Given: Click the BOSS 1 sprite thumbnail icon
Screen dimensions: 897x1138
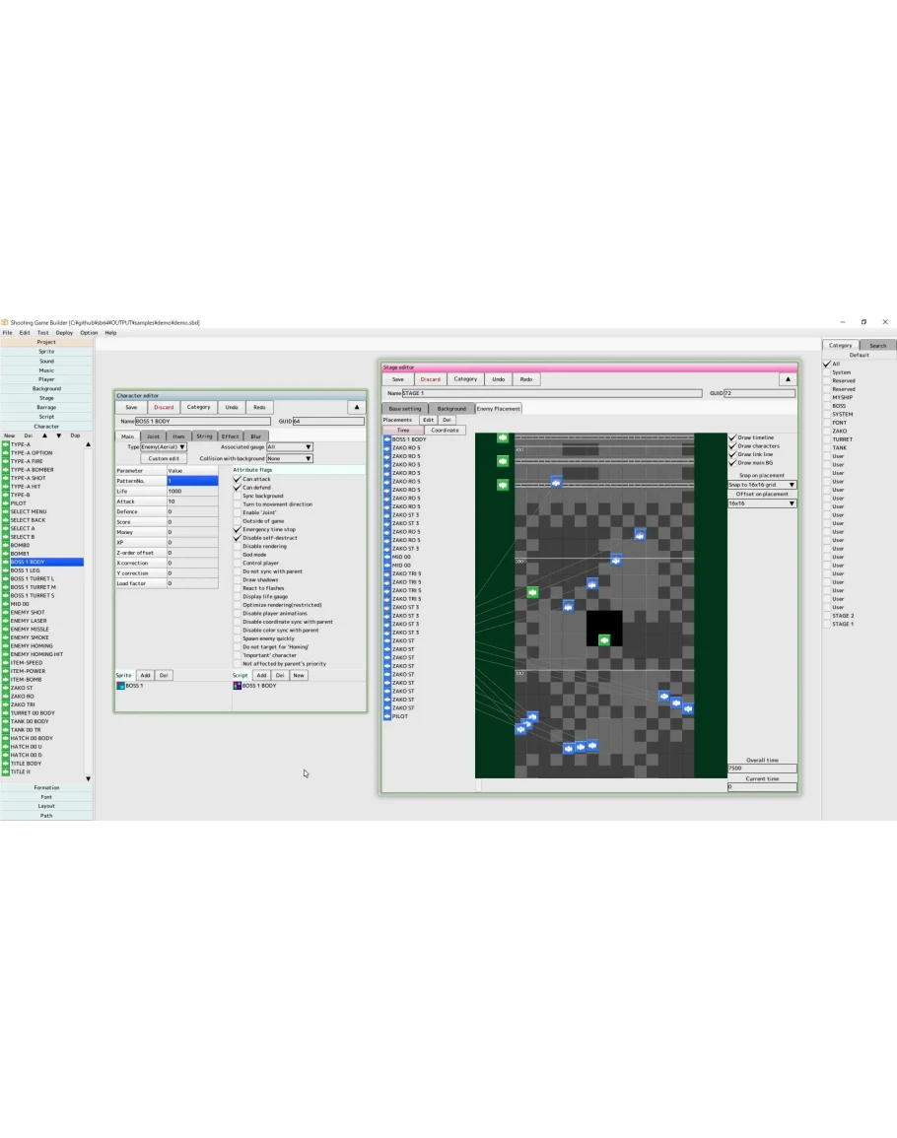Looking at the screenshot, I should [x=119, y=686].
